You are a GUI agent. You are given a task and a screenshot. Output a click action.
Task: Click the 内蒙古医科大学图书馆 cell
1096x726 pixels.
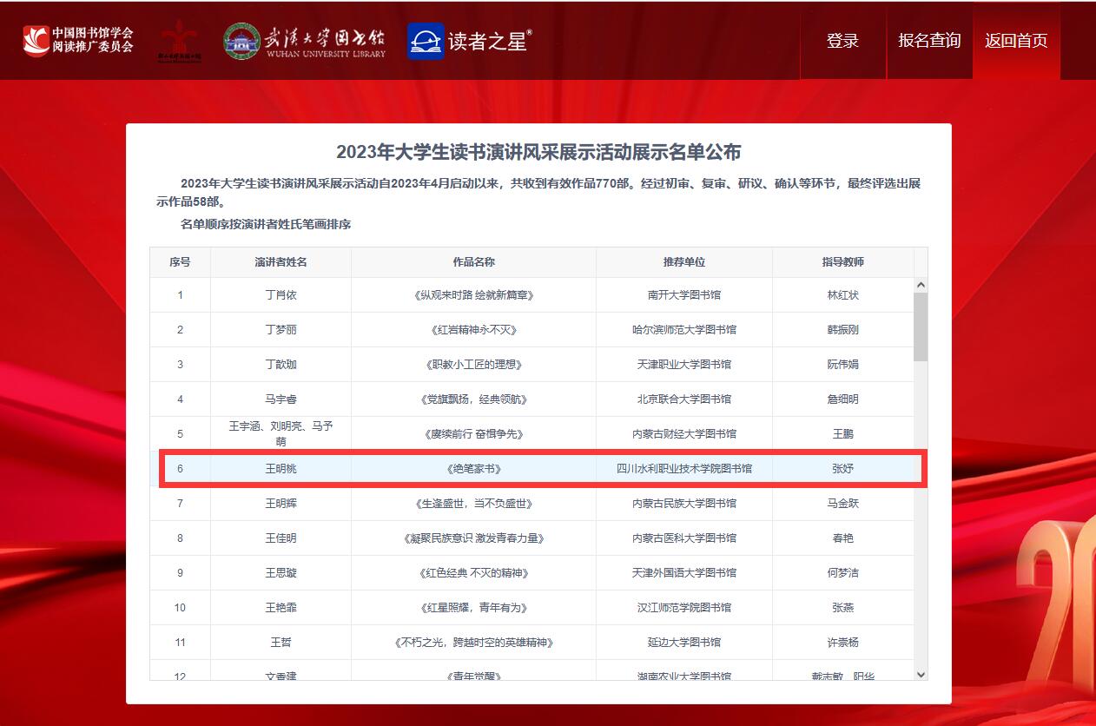click(x=684, y=538)
